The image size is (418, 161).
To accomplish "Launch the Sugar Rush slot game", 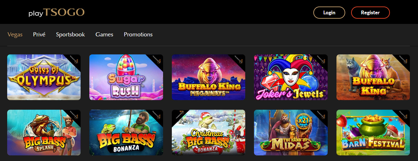I will click(x=126, y=77).
